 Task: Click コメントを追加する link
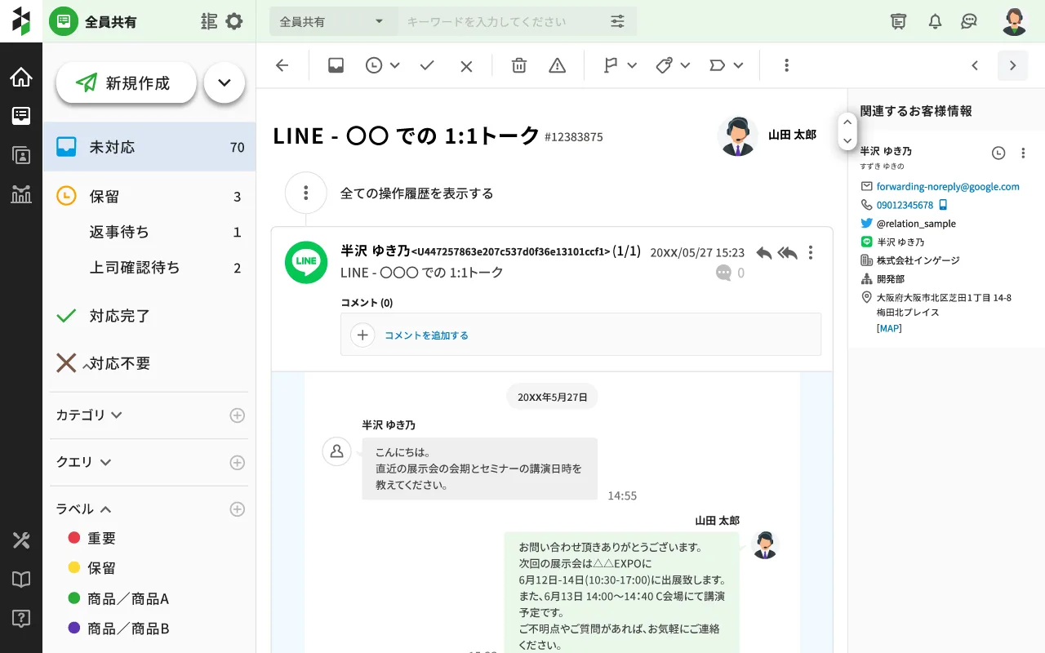426,335
